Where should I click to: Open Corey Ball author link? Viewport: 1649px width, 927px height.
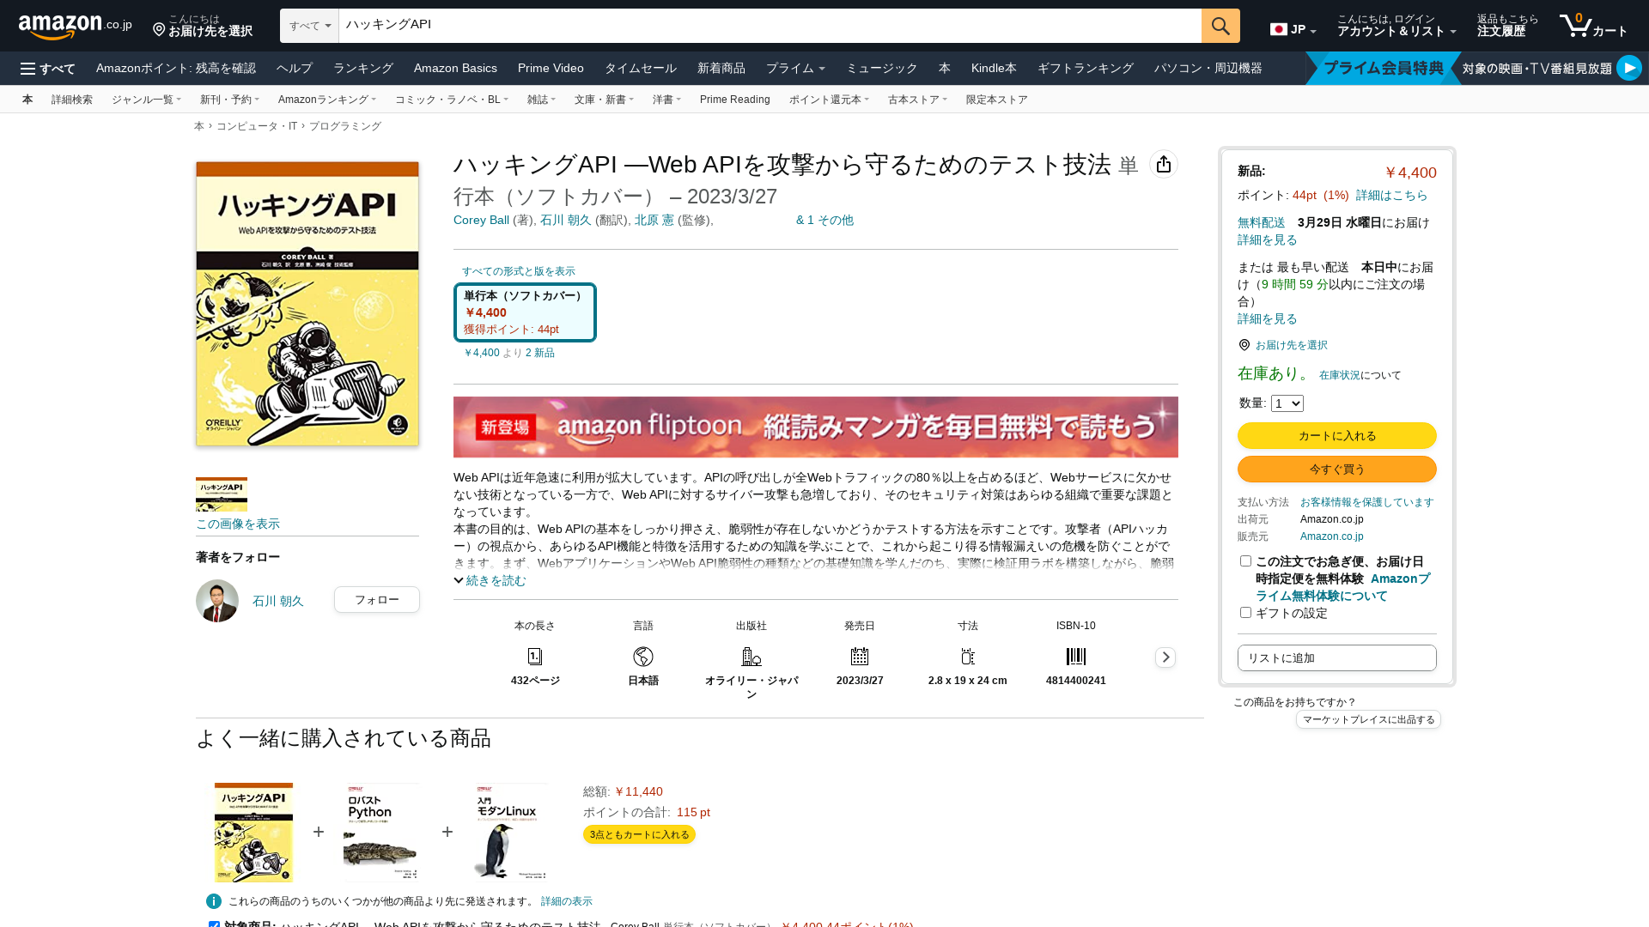tap(481, 221)
